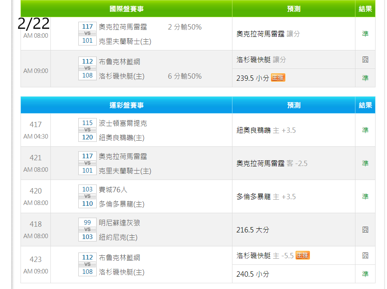Click game number 418
Viewport: 387px width, 289px height.
[36, 224]
